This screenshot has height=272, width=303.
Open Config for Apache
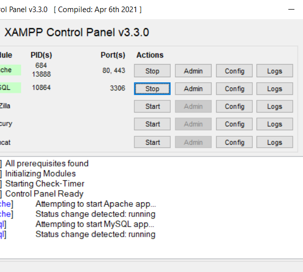pyautogui.click(x=234, y=71)
